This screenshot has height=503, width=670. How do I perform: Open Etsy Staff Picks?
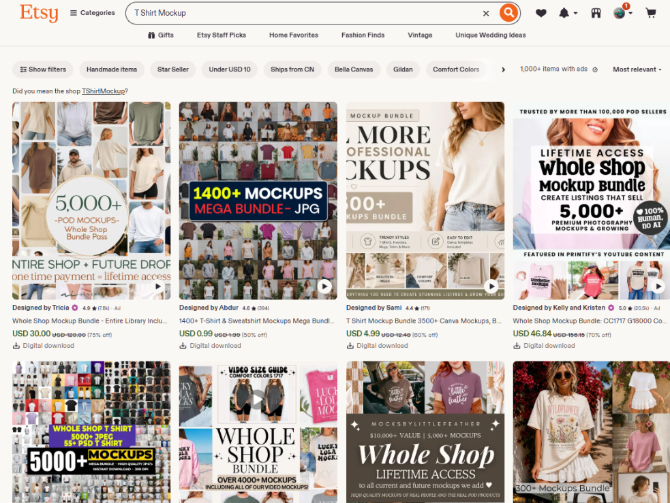(222, 35)
